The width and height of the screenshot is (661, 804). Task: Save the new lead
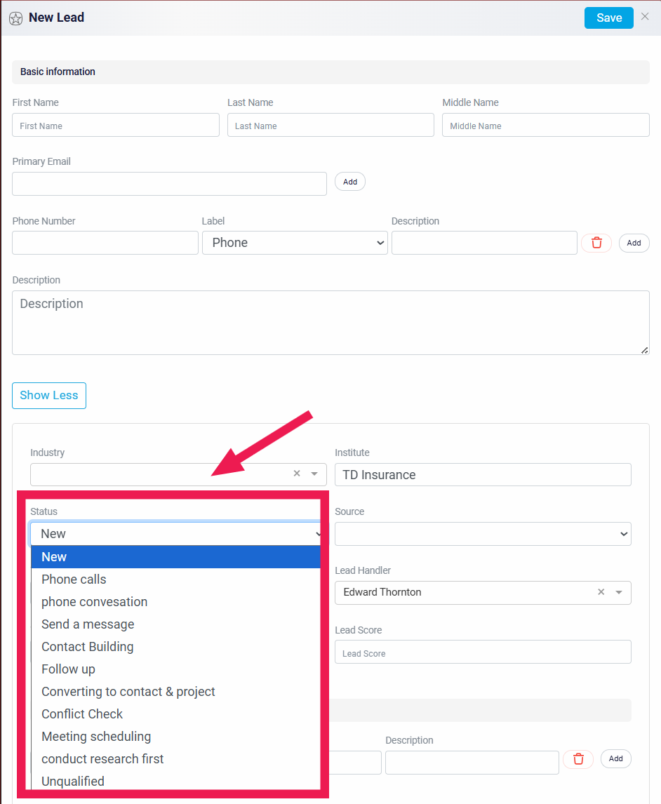tap(608, 18)
